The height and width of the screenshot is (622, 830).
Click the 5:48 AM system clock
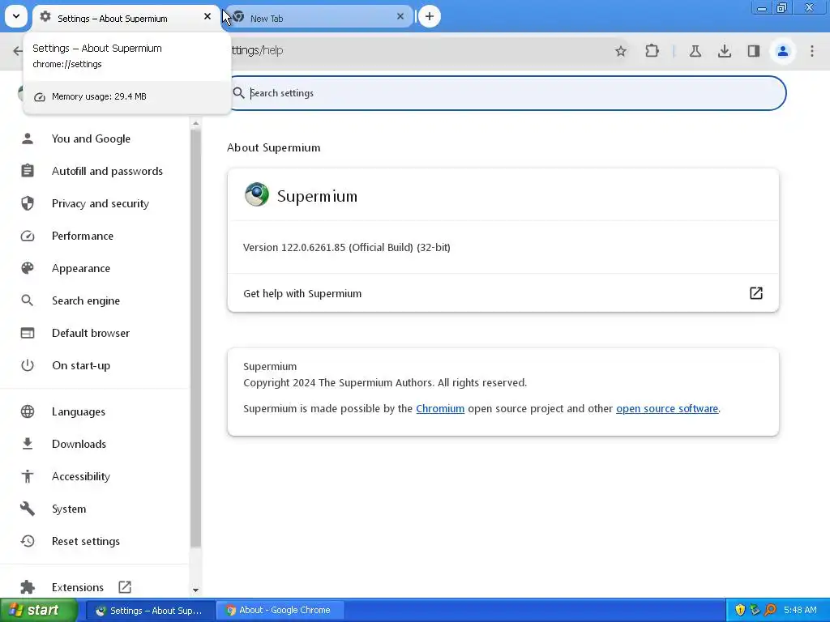800,611
